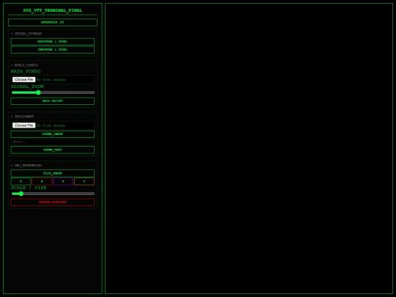396x297 pixels.
Task: Toggle GRID ON/OFF
Action: [53, 101]
